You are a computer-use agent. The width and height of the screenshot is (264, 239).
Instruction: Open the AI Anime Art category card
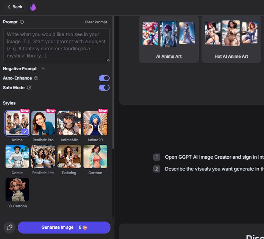169,39
